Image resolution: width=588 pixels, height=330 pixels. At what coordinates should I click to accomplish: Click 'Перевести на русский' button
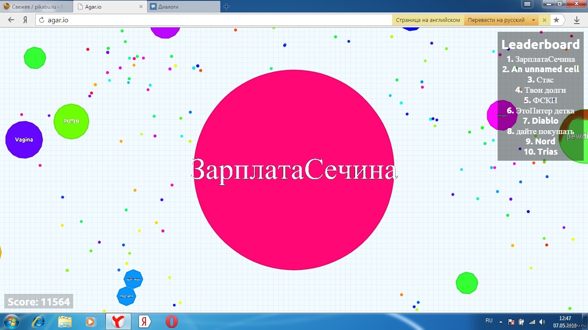pyautogui.click(x=496, y=20)
